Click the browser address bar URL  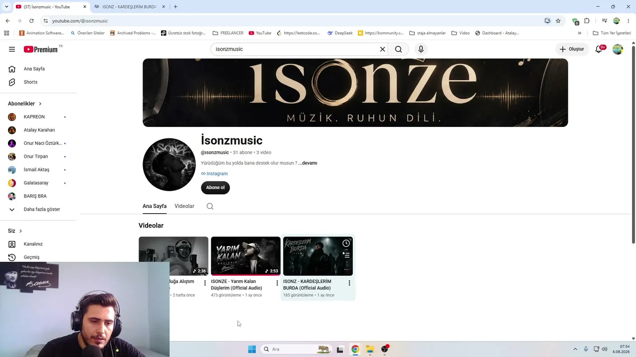point(80,21)
